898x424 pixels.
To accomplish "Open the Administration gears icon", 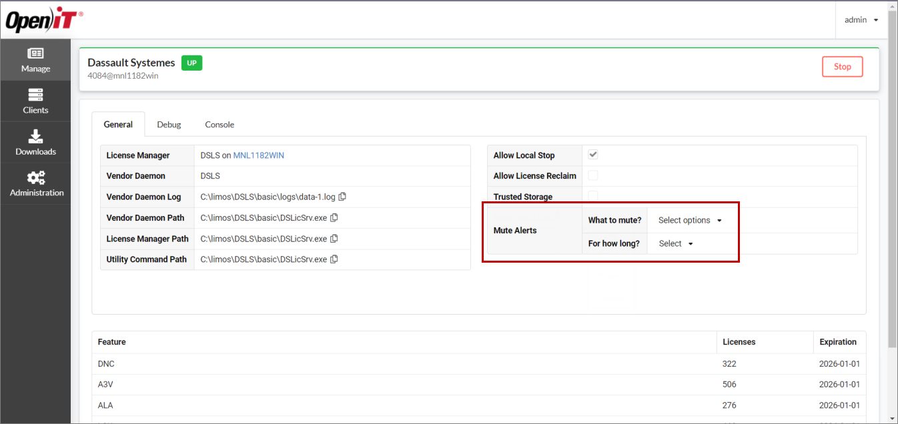I will point(35,177).
